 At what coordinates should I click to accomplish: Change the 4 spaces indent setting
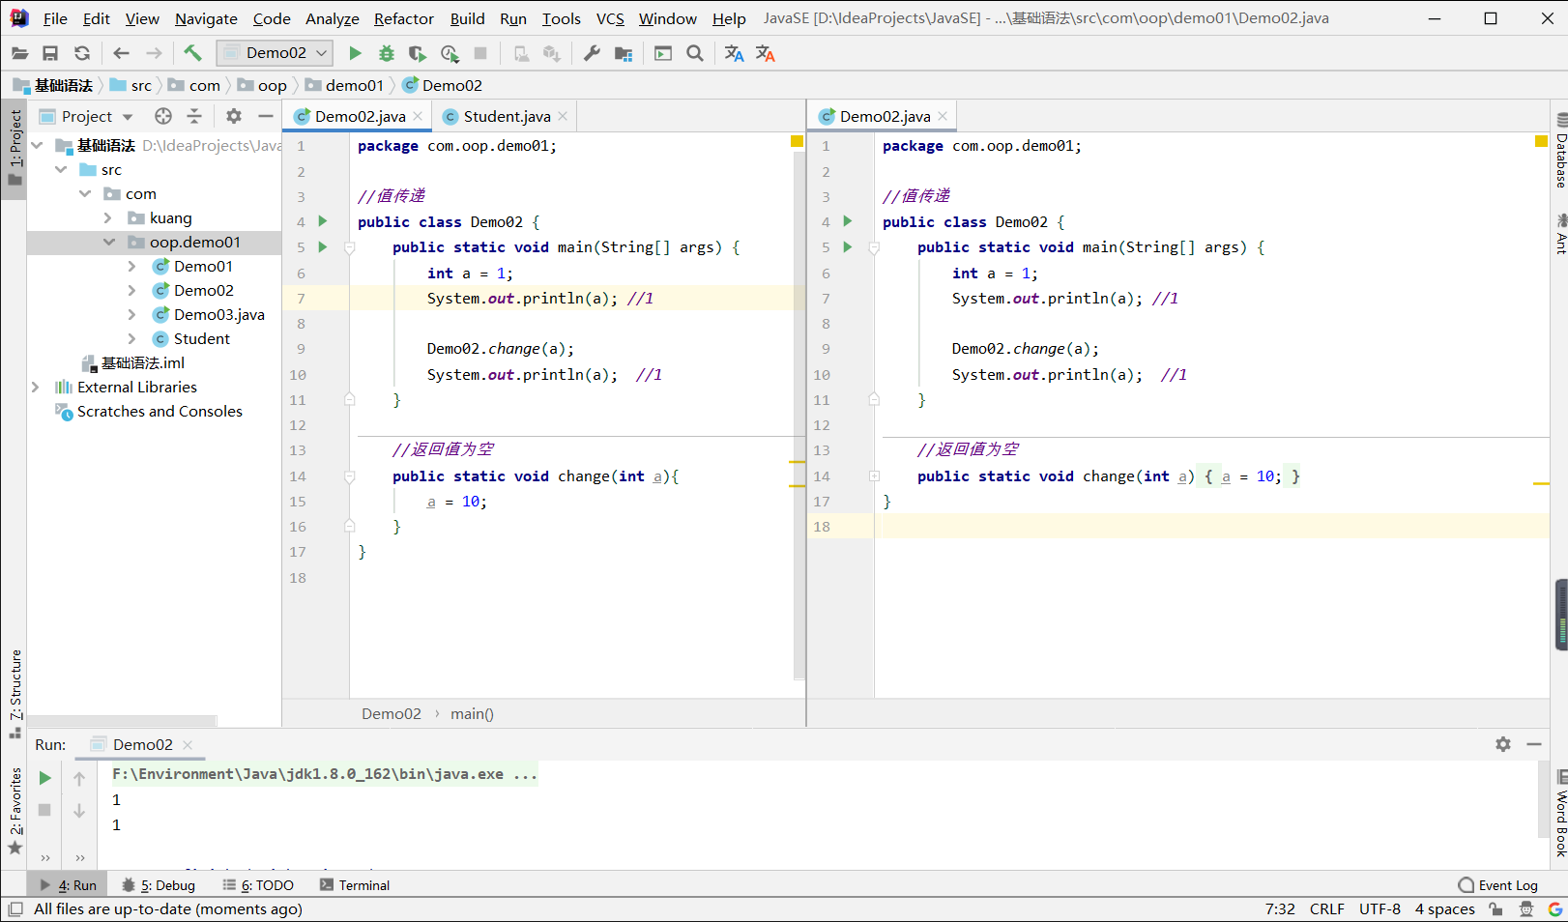[x=1444, y=908]
